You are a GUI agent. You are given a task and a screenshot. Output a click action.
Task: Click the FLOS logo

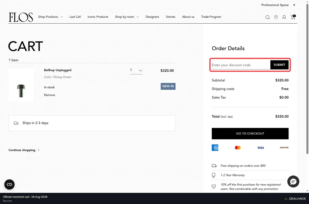(21, 17)
